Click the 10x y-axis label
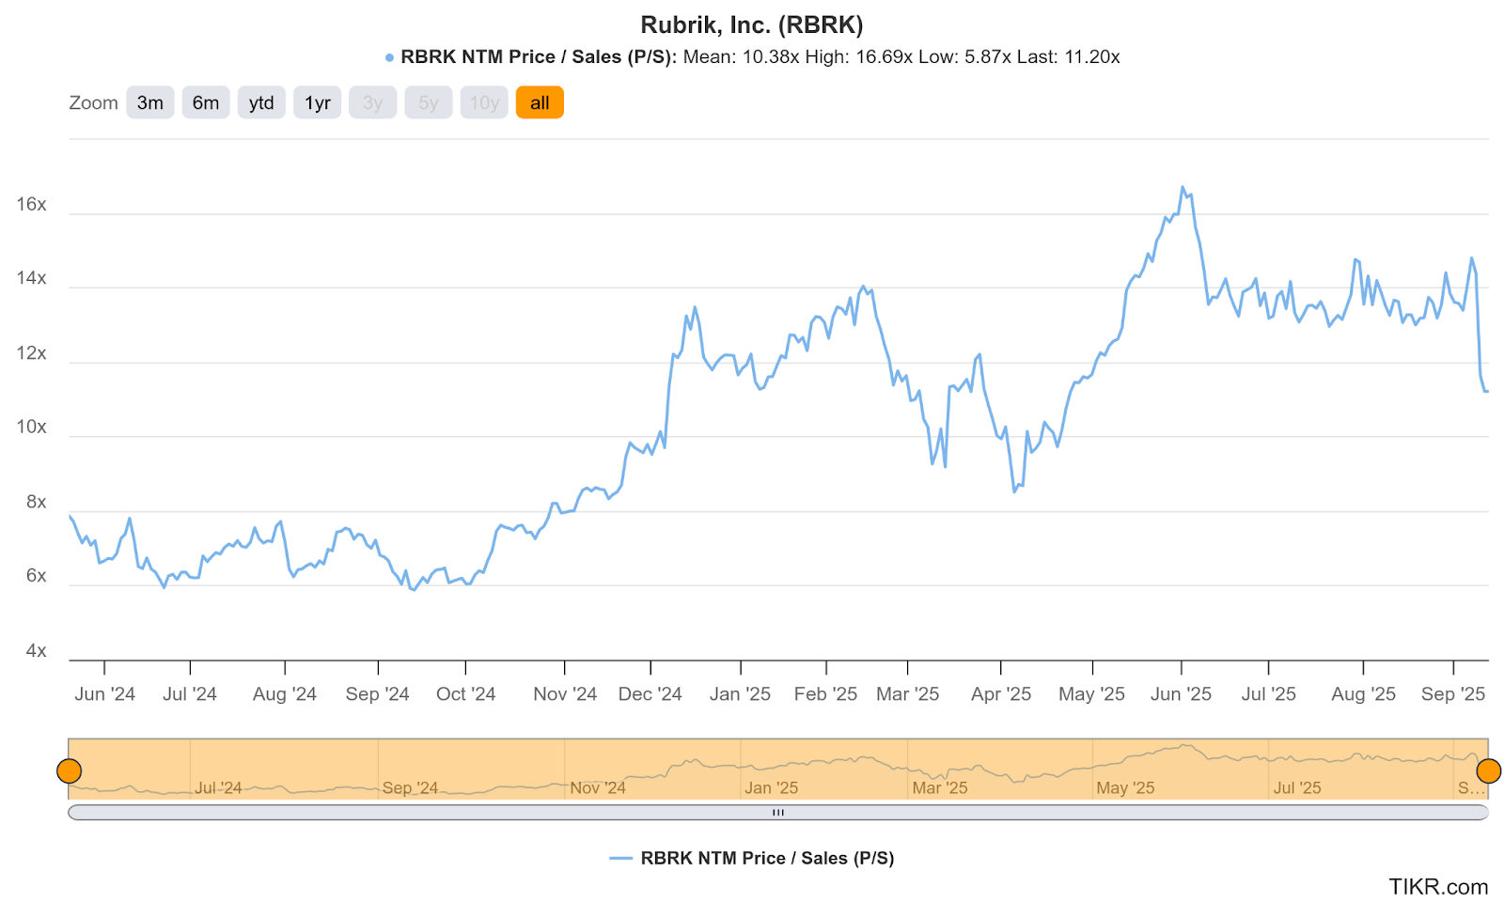This screenshot has width=1504, height=902. click(31, 427)
